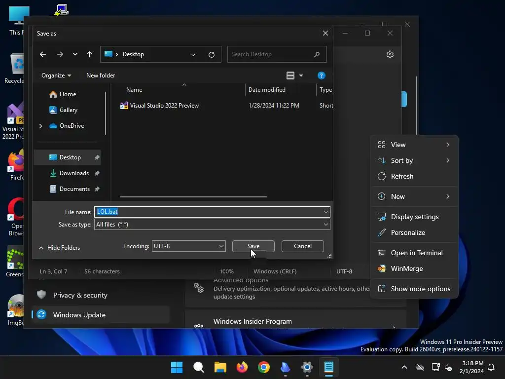505x379 pixels.
Task: Change the view layout icon
Action: 290,76
